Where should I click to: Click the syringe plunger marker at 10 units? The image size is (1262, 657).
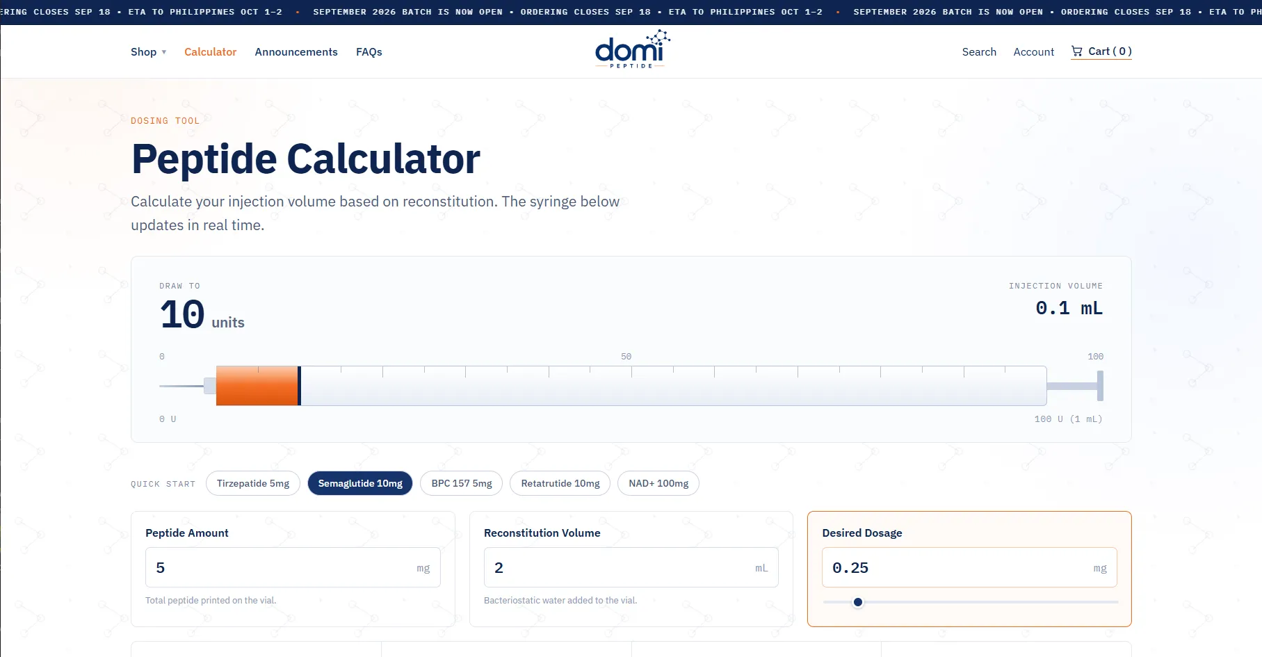pos(300,386)
